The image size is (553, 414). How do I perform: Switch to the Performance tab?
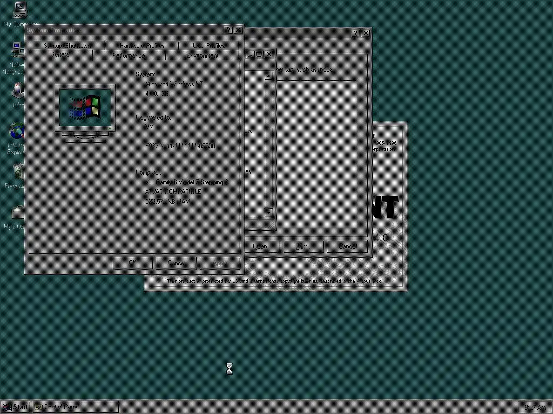[129, 56]
